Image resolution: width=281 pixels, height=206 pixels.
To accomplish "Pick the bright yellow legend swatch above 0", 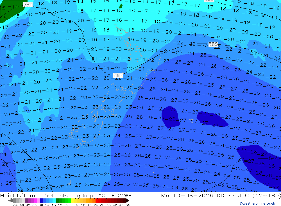I will click(x=72, y=200).
